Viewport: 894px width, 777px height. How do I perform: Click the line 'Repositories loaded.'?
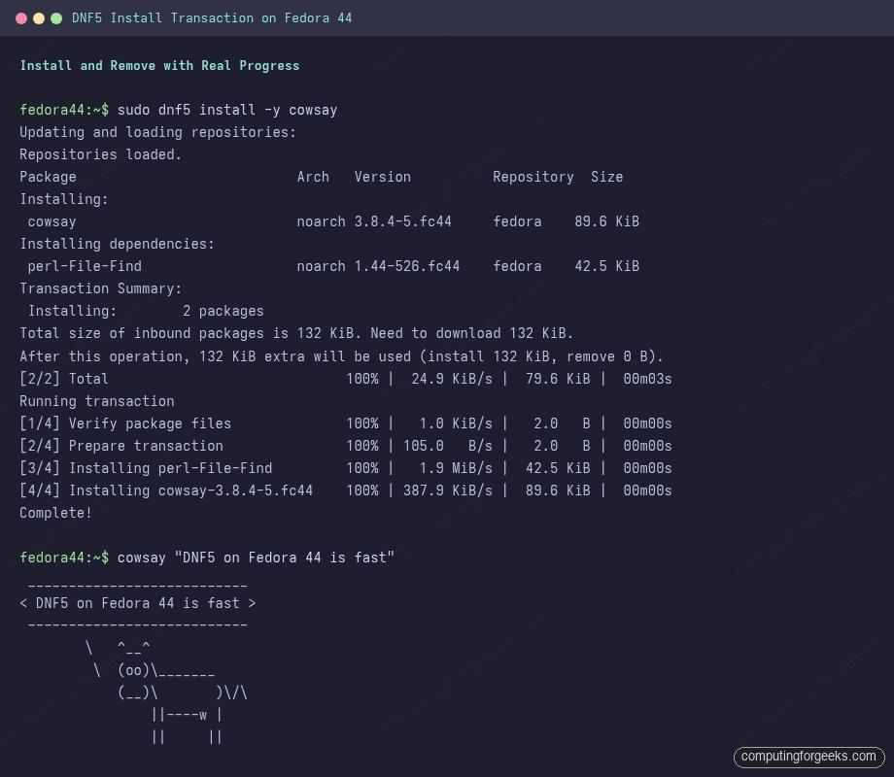click(100, 154)
